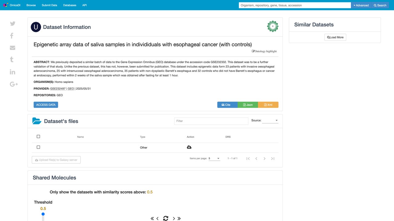
Task: Open the Items per page dropdown
Action: pyautogui.click(x=214, y=158)
